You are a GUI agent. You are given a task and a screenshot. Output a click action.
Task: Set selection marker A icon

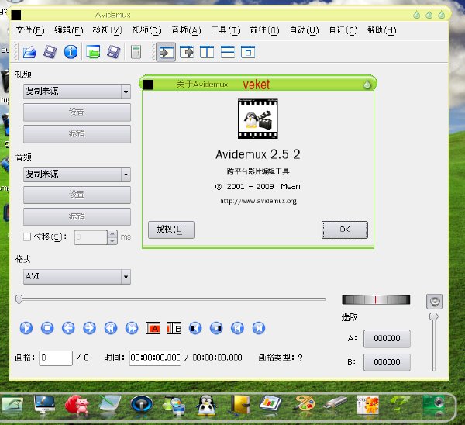(x=153, y=328)
